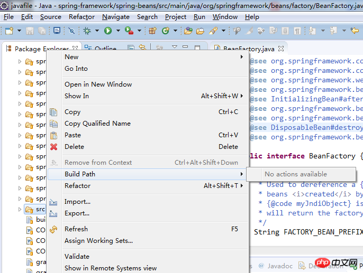Click the Search flashlight icon

[x=213, y=31]
